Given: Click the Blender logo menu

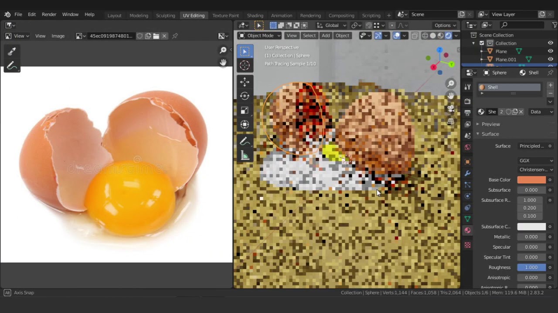Looking at the screenshot, I should coord(7,14).
